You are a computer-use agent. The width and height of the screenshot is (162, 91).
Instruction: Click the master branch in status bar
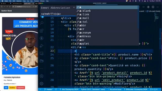48,89
